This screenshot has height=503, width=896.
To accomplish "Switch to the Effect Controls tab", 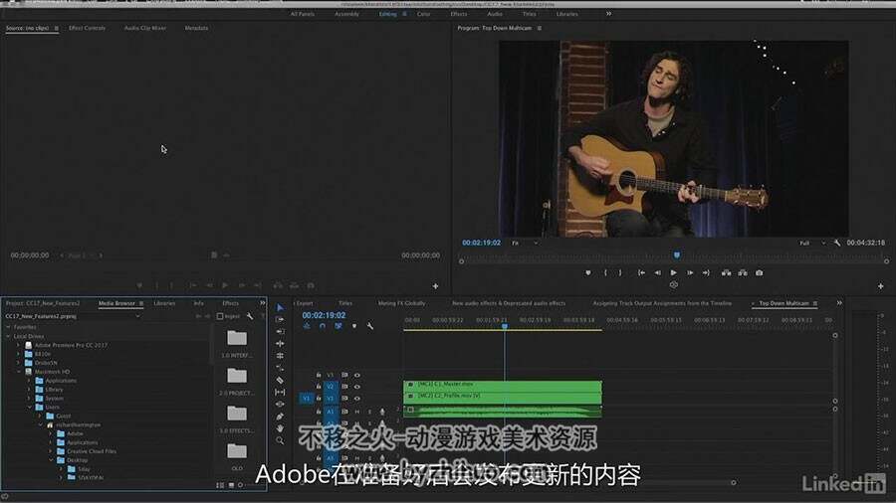I will [x=87, y=28].
